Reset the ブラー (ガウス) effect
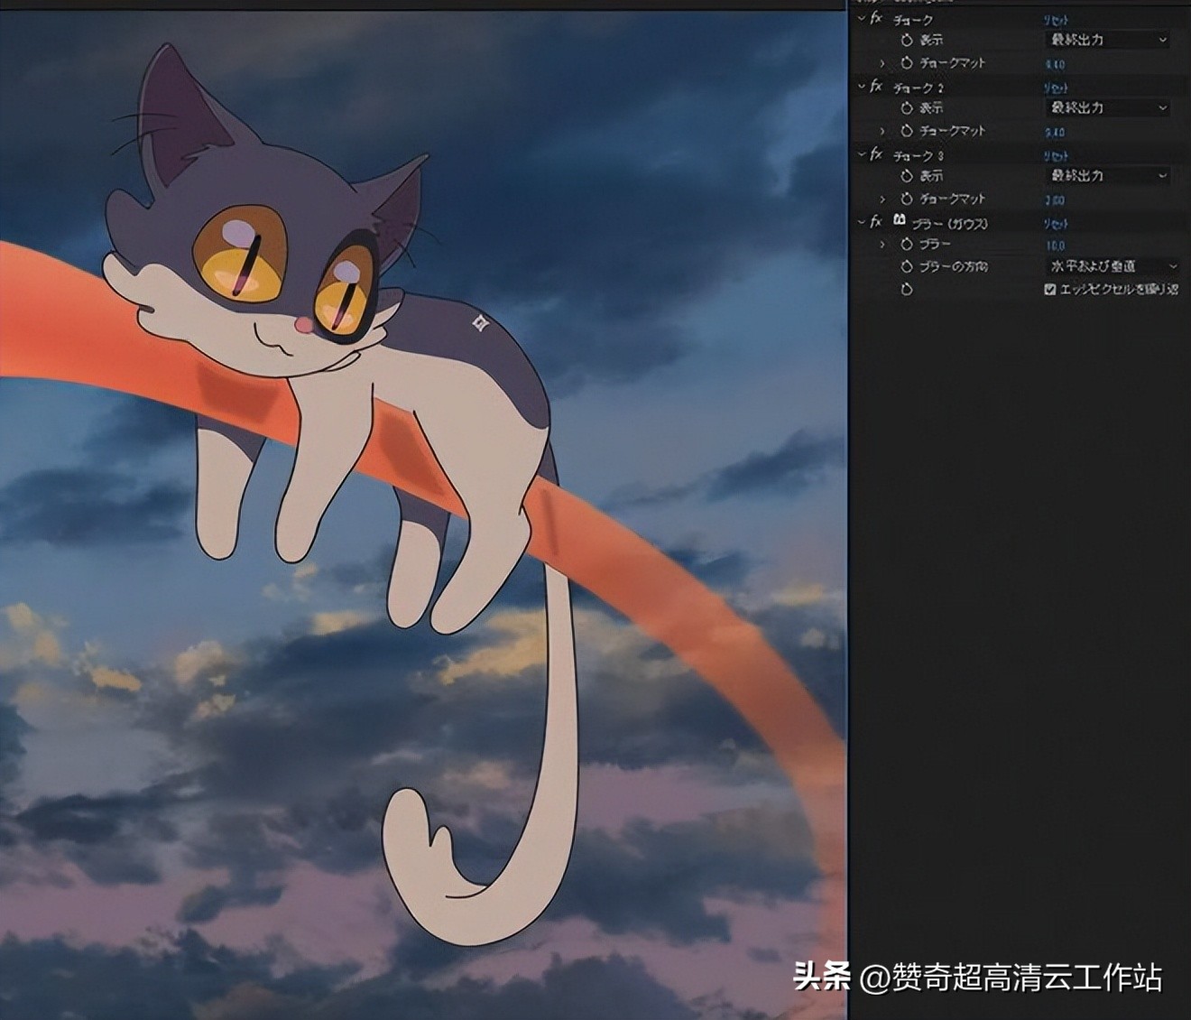Image resolution: width=1191 pixels, height=1020 pixels. pos(1056,223)
